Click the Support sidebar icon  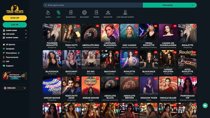(4, 66)
